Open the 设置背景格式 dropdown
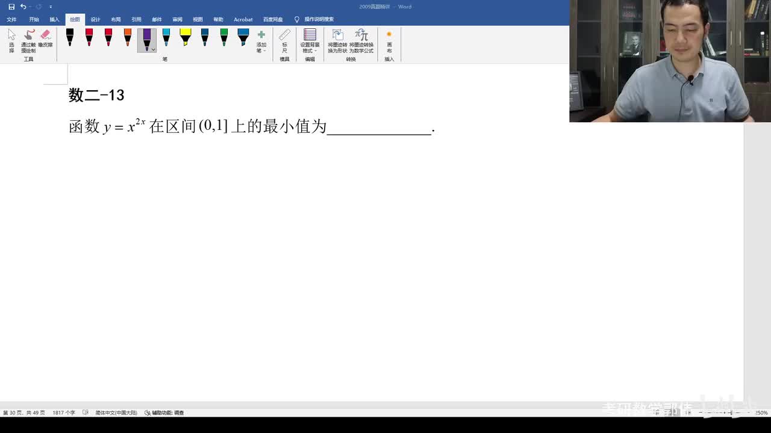Image resolution: width=771 pixels, height=433 pixels. click(x=310, y=41)
